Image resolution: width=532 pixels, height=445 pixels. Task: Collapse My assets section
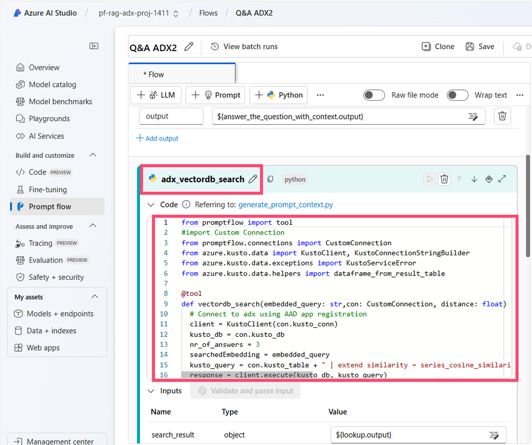(95, 297)
